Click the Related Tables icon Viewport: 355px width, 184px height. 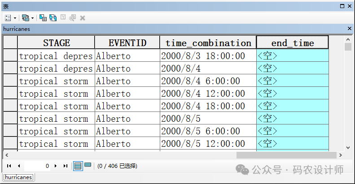point(25,18)
